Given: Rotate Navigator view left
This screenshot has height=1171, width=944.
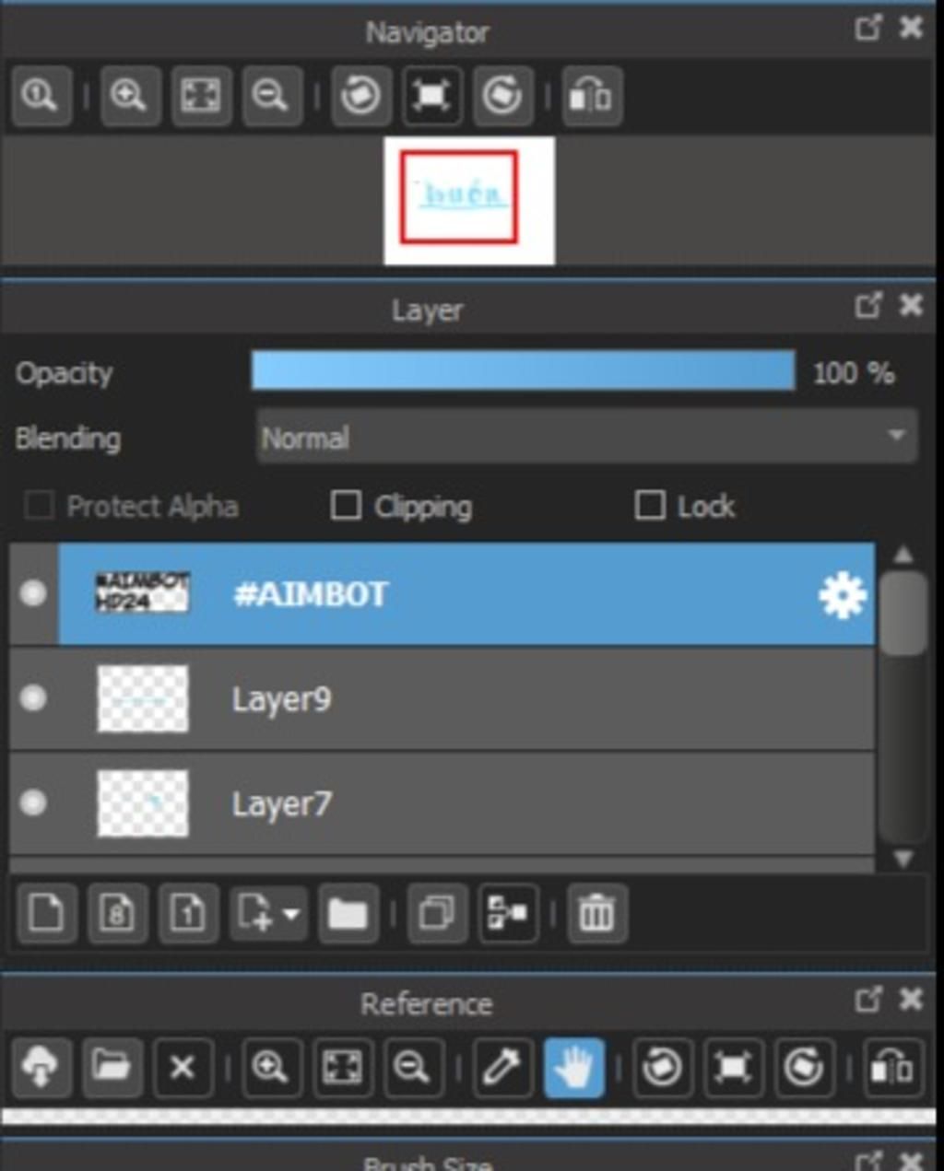Looking at the screenshot, I should (x=360, y=95).
